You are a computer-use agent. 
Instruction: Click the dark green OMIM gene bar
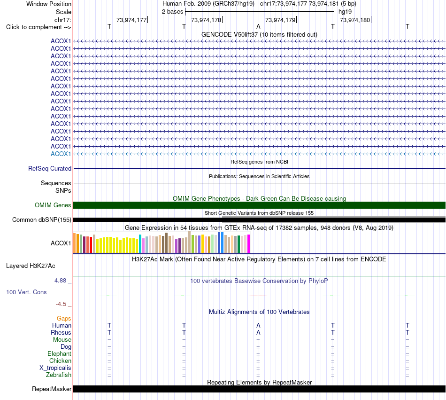pyautogui.click(x=259, y=205)
